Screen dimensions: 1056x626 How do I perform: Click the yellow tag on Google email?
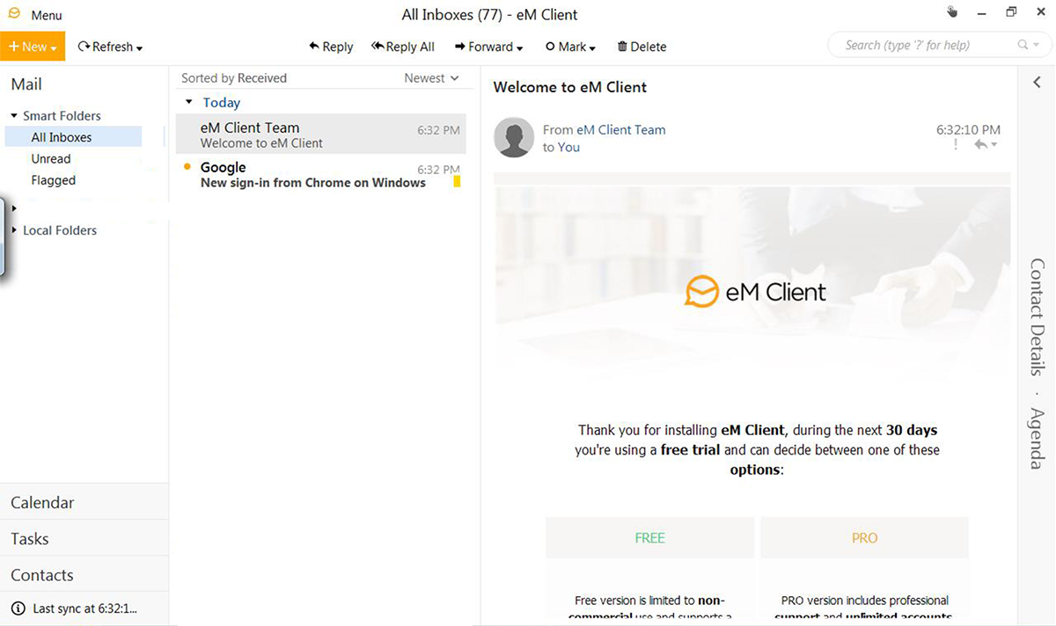457,182
